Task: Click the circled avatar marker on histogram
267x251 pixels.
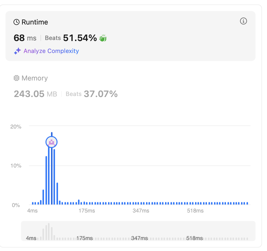Action: tap(51, 142)
